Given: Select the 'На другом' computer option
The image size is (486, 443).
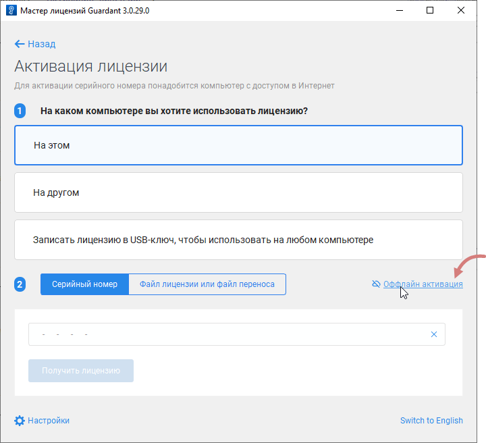Looking at the screenshot, I should [238, 192].
